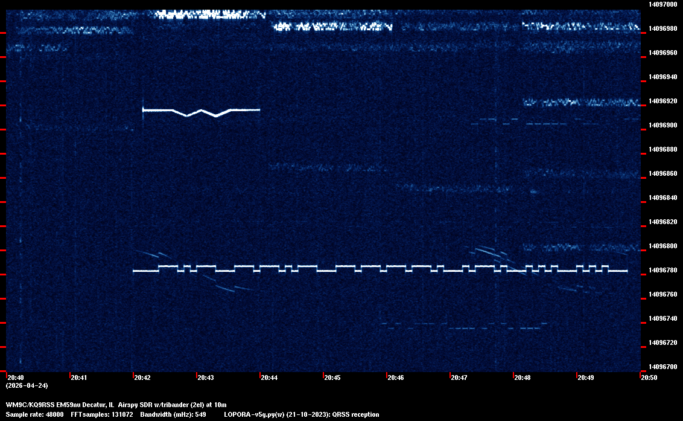683x421 pixels.
Task: Click the LOPORA-v5g.py QRSS reception text
Action: (302, 414)
